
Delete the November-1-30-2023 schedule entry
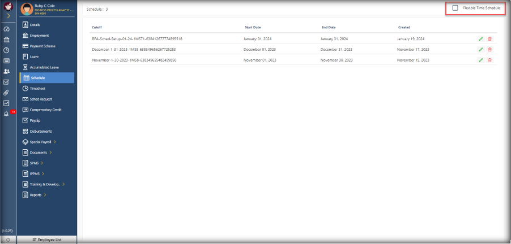click(489, 60)
